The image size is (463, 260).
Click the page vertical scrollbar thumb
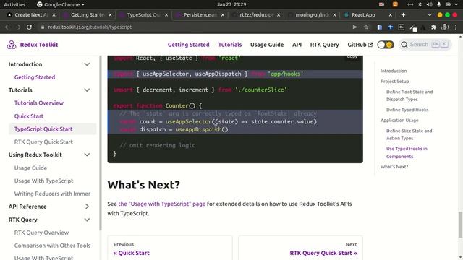pyautogui.click(x=460, y=224)
